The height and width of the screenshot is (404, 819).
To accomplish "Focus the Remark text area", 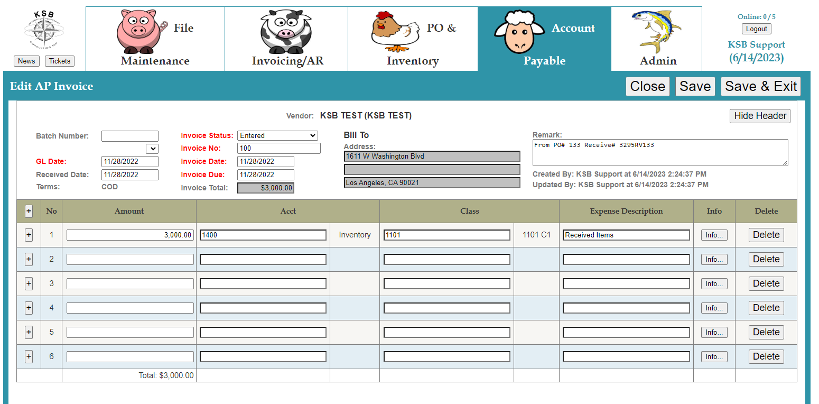I will (660, 152).
